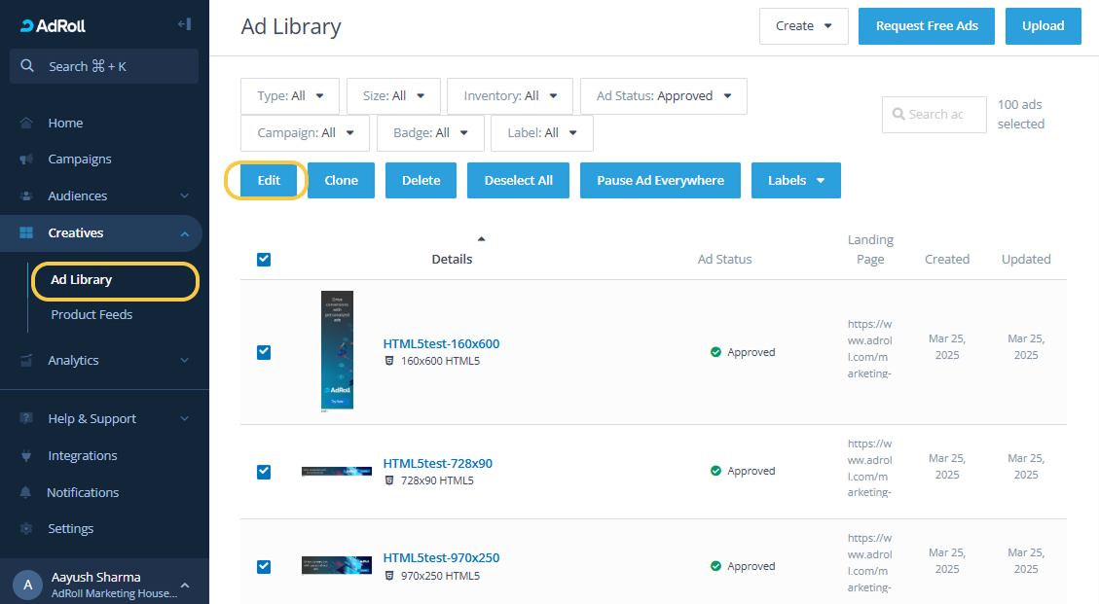Click the Pause Ad Everywhere button

coord(660,181)
